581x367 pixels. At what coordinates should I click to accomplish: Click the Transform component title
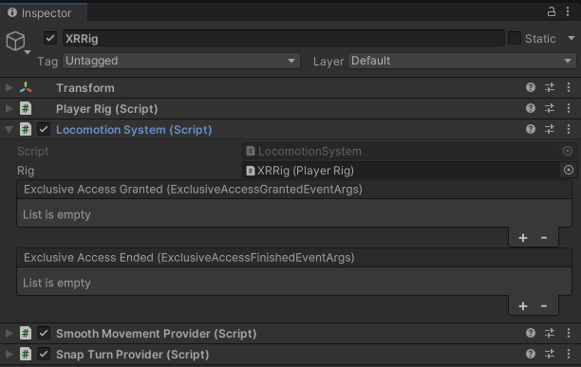click(x=85, y=88)
